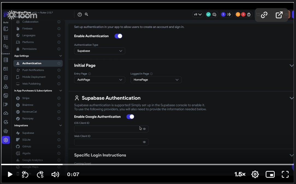The height and width of the screenshot is (184, 296).
Task: Collapse In App Purchases & Subscriptions group
Action: [x=61, y=91]
